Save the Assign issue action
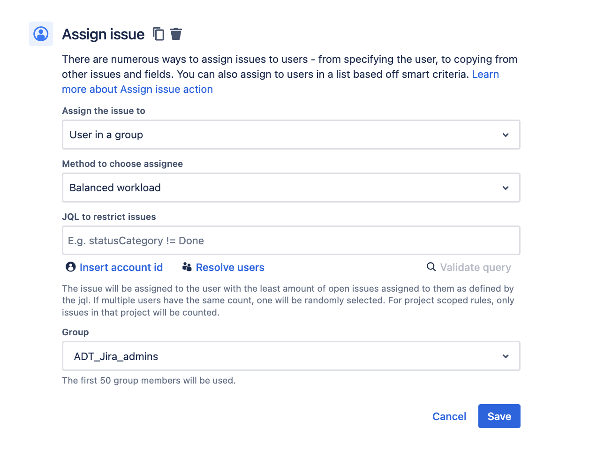The height and width of the screenshot is (467, 589). coord(499,416)
